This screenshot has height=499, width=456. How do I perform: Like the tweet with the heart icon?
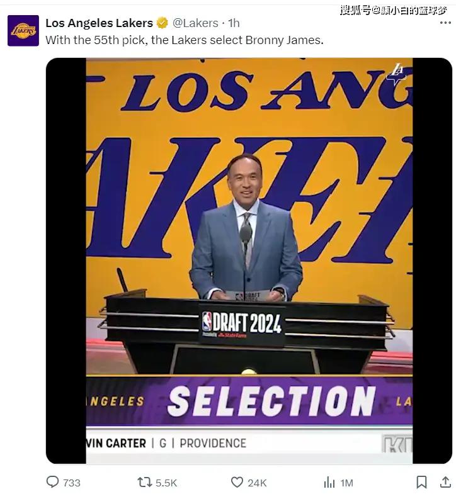tap(237, 482)
